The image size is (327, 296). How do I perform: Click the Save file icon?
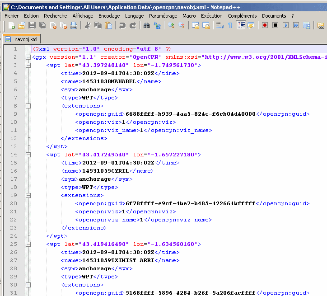[x=32, y=26]
